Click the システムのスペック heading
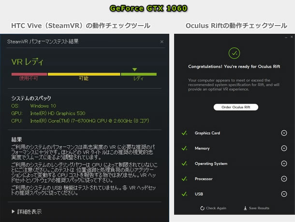Image resolution: width=295 pixels, height=222 pixels. click(x=31, y=98)
